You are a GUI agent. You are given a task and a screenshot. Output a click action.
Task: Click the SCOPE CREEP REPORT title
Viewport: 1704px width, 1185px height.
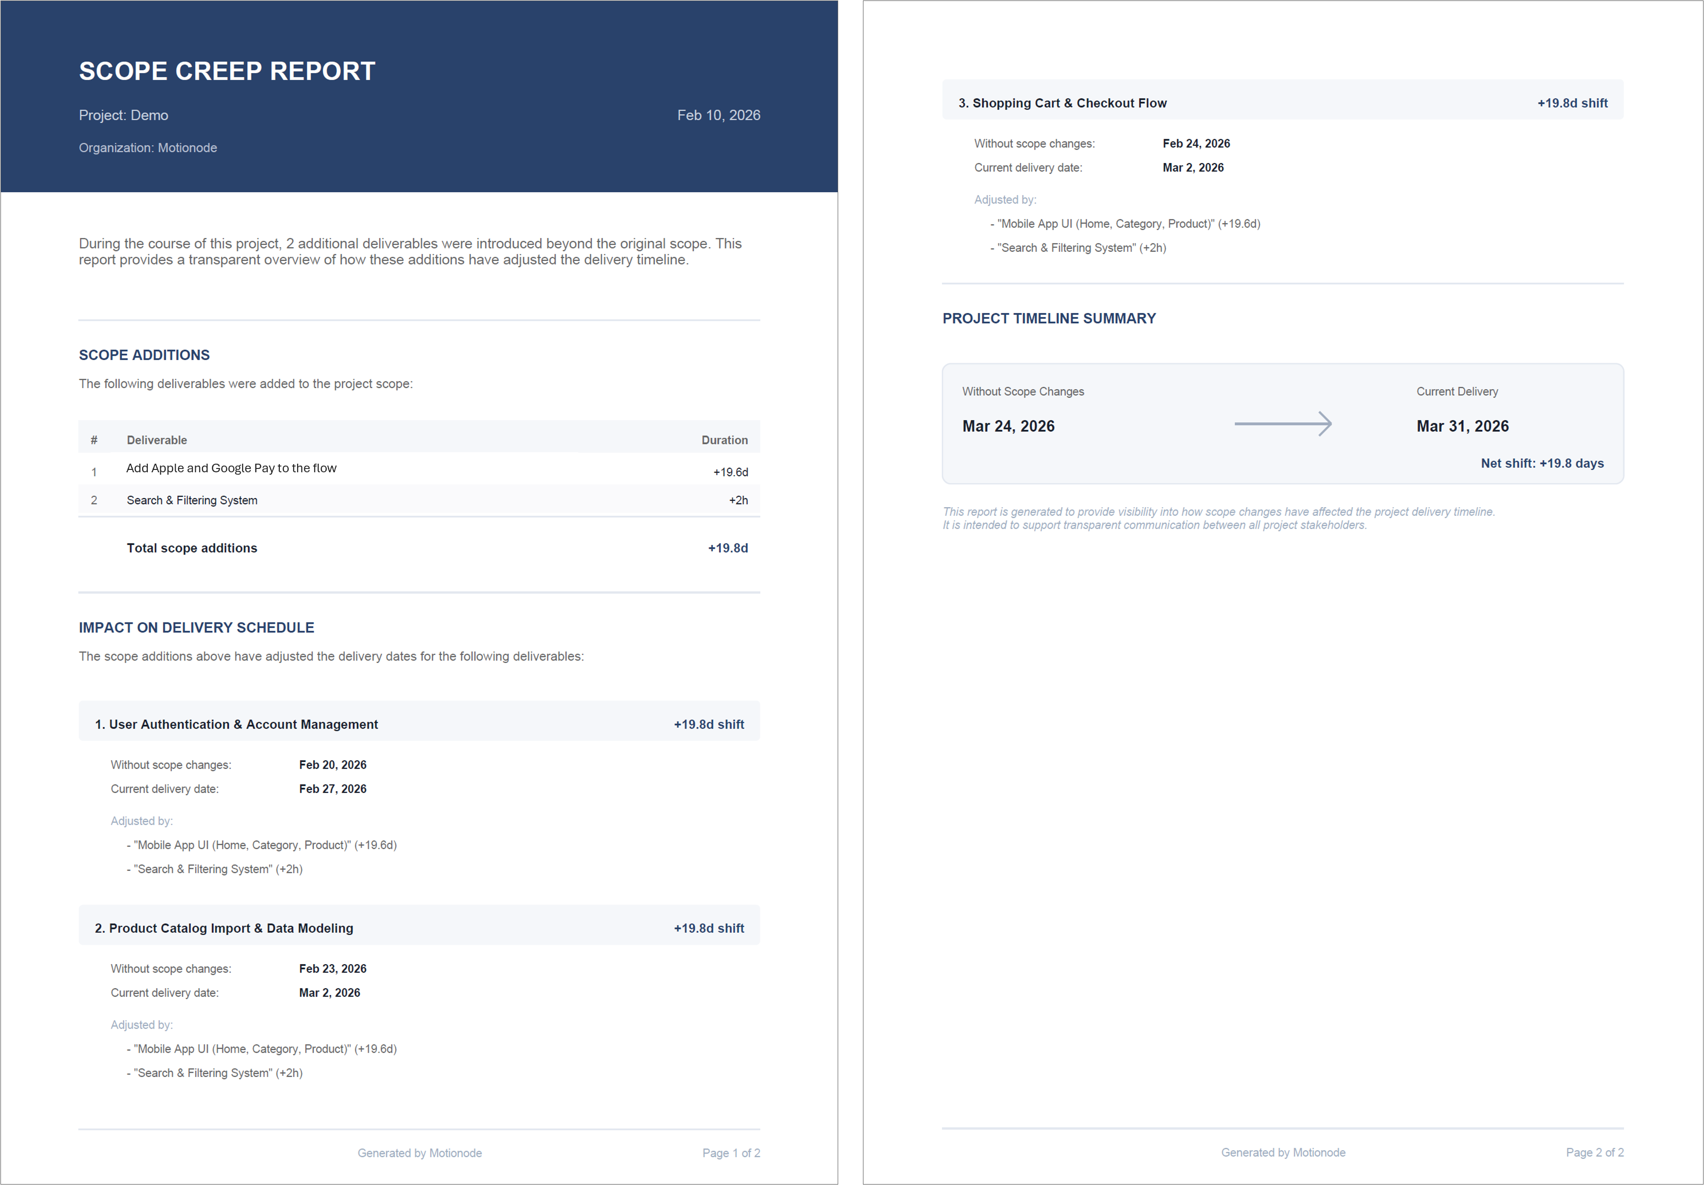tap(226, 71)
